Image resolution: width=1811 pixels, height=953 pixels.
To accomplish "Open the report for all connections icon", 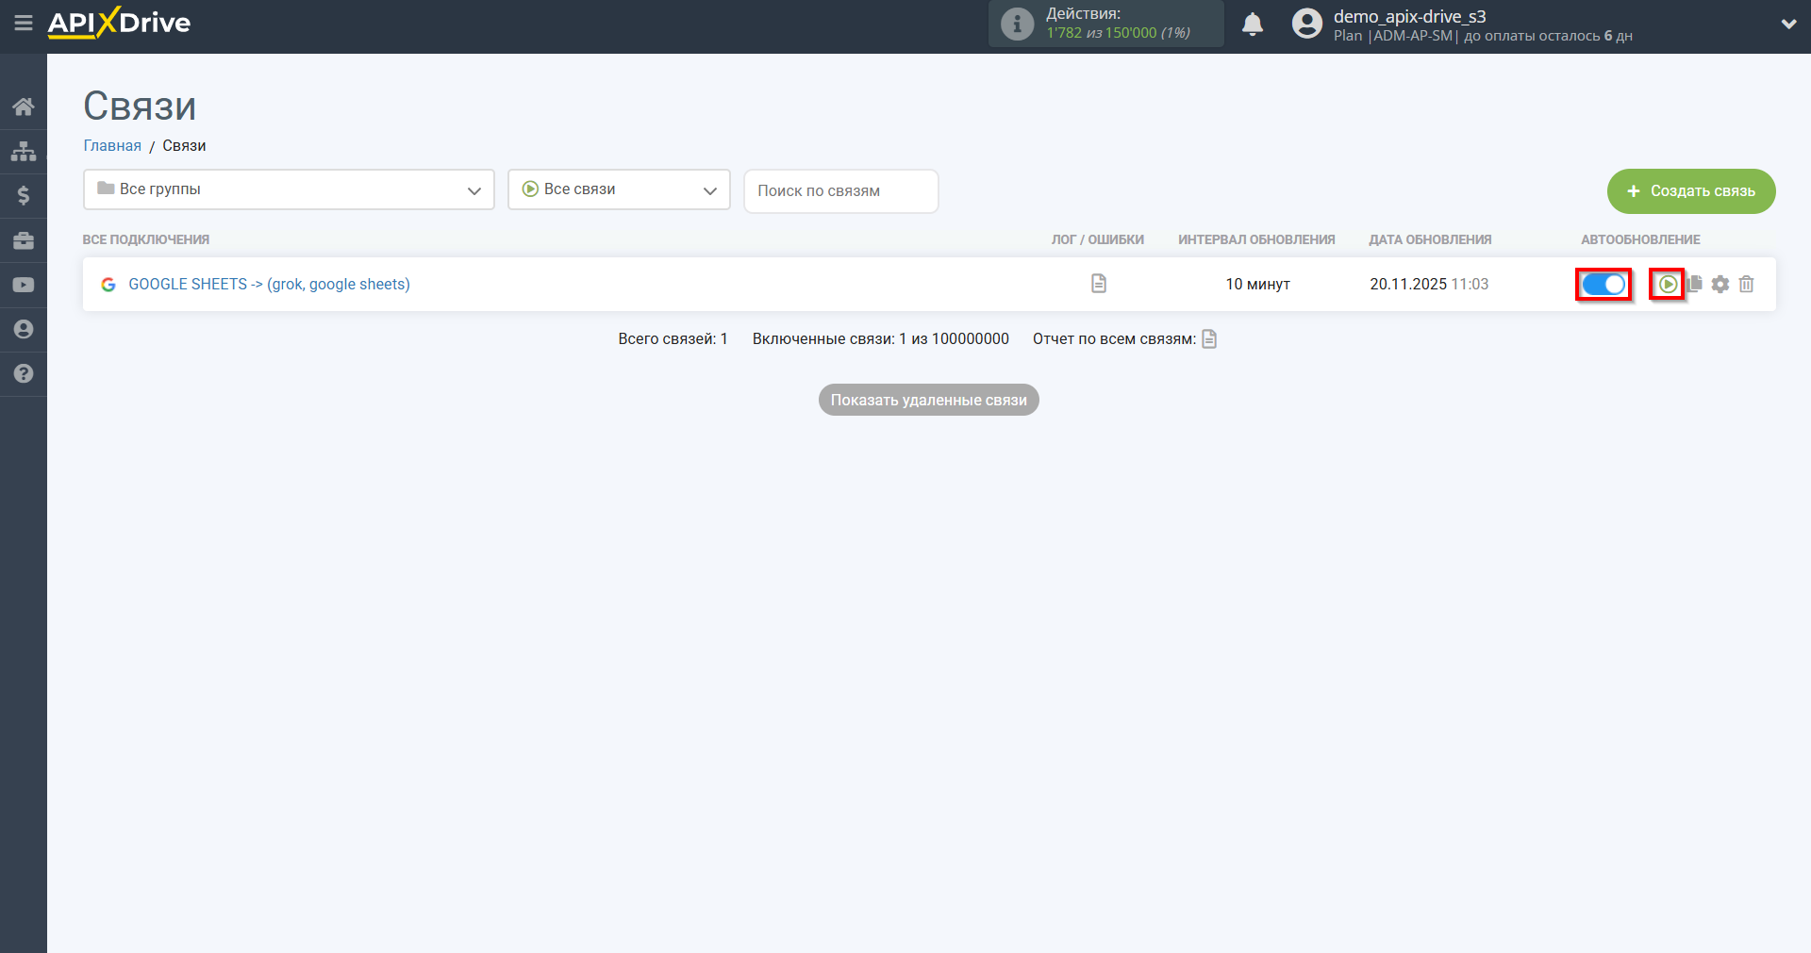I will coord(1209,338).
